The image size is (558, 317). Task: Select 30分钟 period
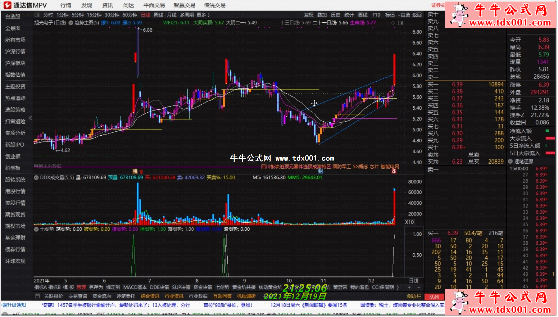(112, 15)
